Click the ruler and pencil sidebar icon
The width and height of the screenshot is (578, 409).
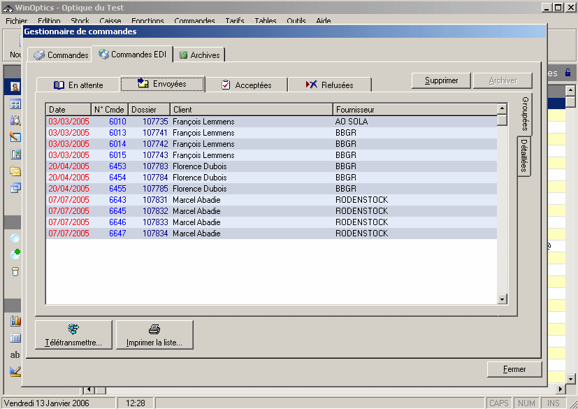(15, 371)
